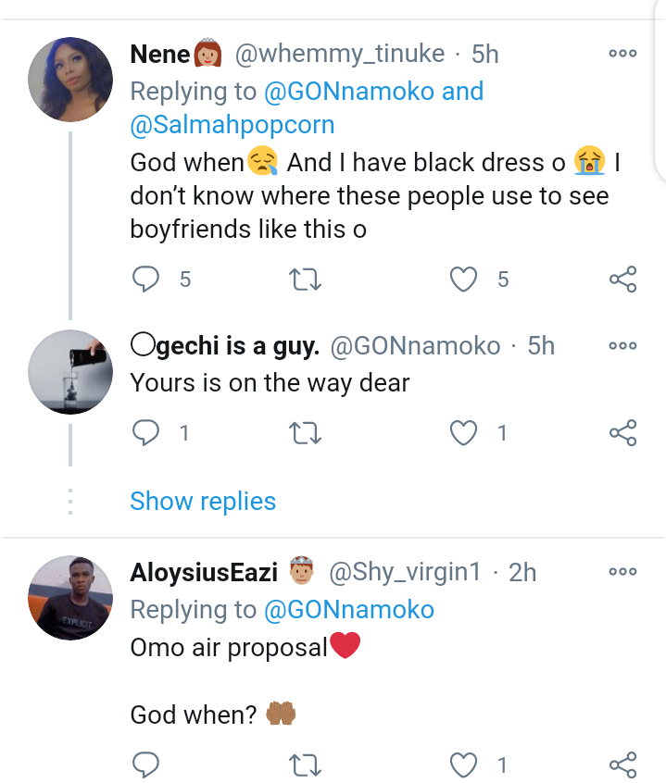Reply to Nene's tweet
The image size is (666, 783).
coord(146,279)
